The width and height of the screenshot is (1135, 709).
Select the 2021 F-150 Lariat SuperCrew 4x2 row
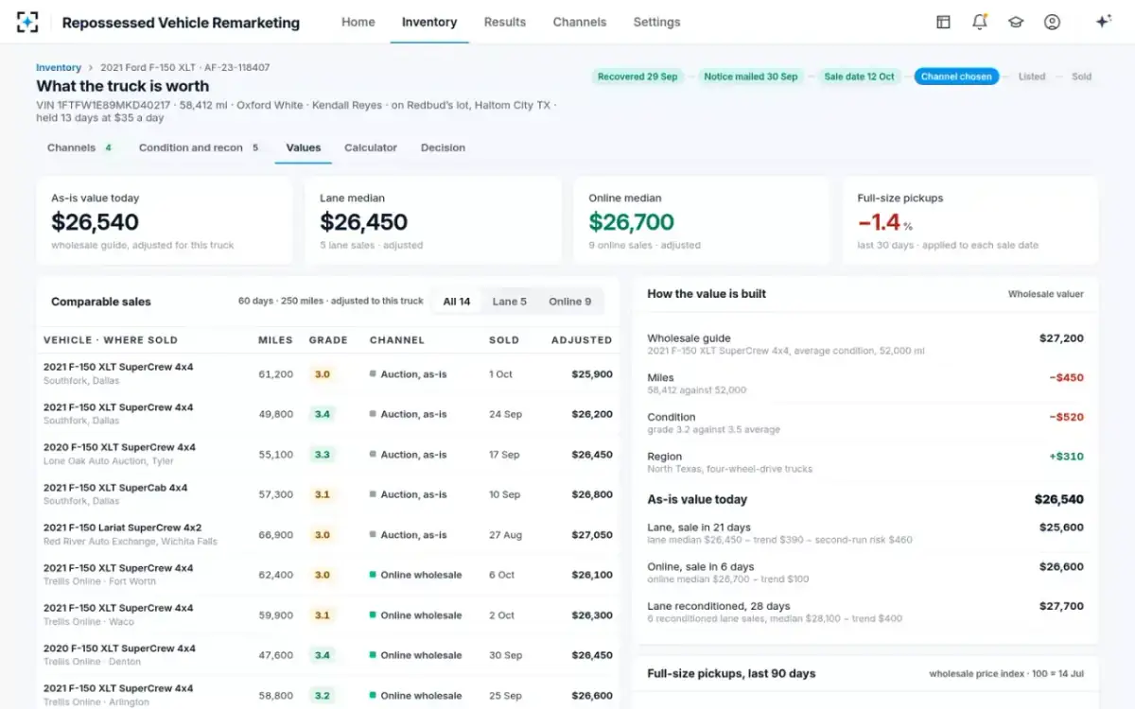tap(328, 534)
